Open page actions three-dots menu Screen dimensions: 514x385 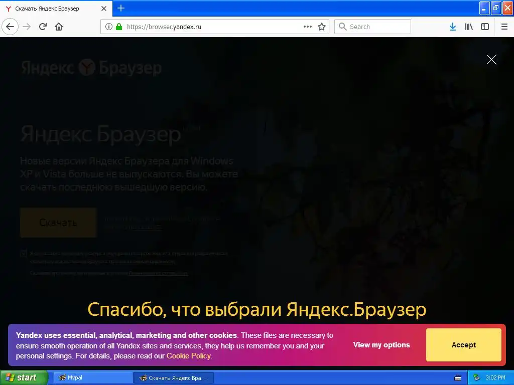pos(308,27)
